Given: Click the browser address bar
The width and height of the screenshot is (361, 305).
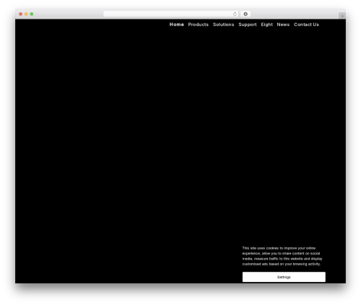Looking at the screenshot, I should pos(171,14).
